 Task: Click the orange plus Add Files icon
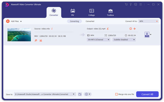pyautogui.click(x=8, y=21)
